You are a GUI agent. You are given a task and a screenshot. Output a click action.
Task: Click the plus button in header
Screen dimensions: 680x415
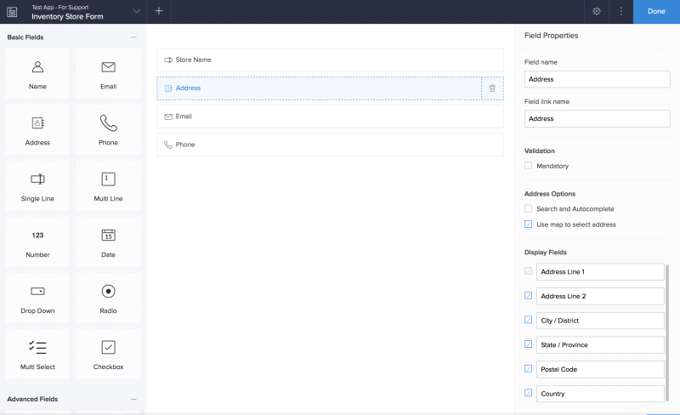pos(159,11)
